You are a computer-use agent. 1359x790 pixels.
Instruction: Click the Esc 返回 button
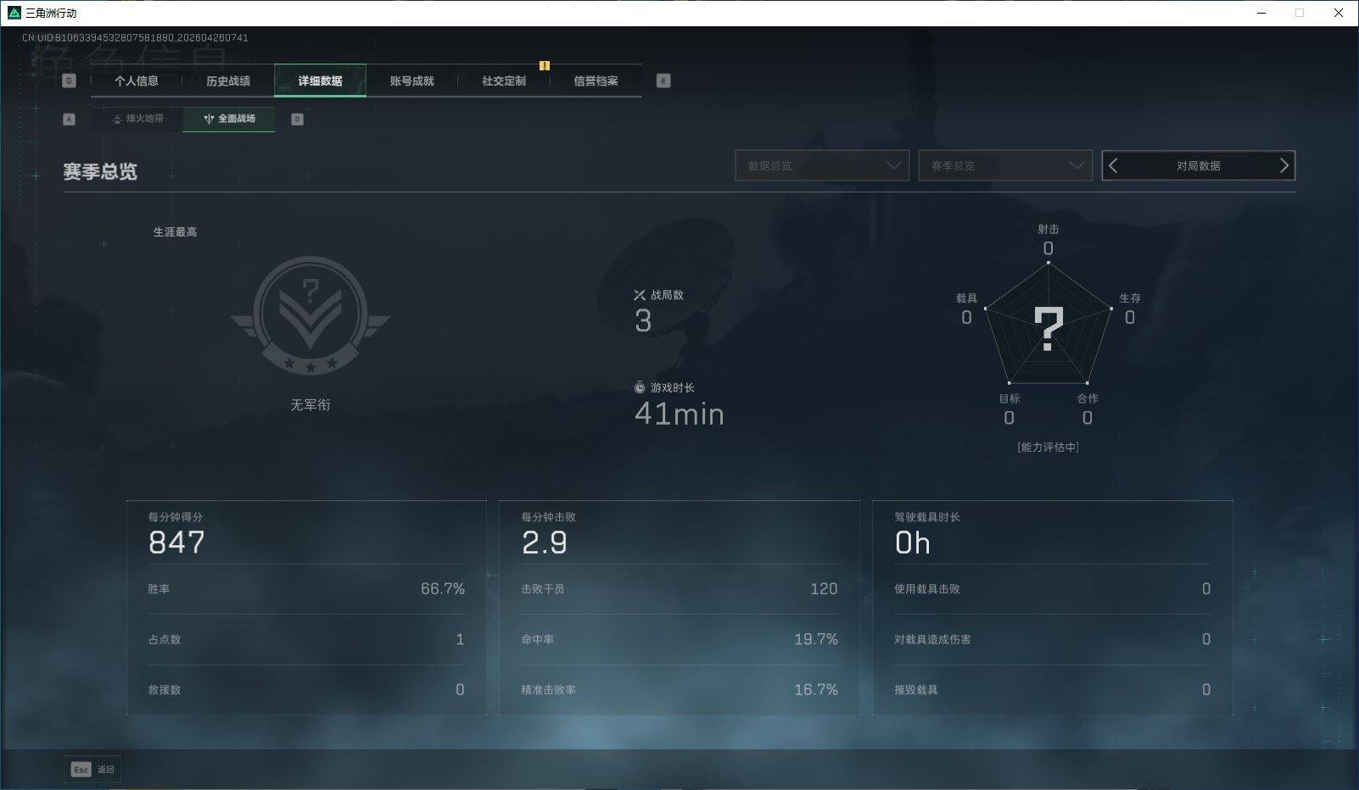92,769
